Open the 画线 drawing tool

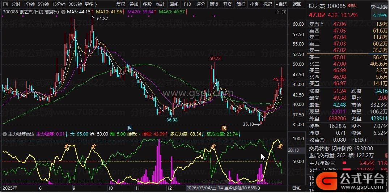coord(174,4)
